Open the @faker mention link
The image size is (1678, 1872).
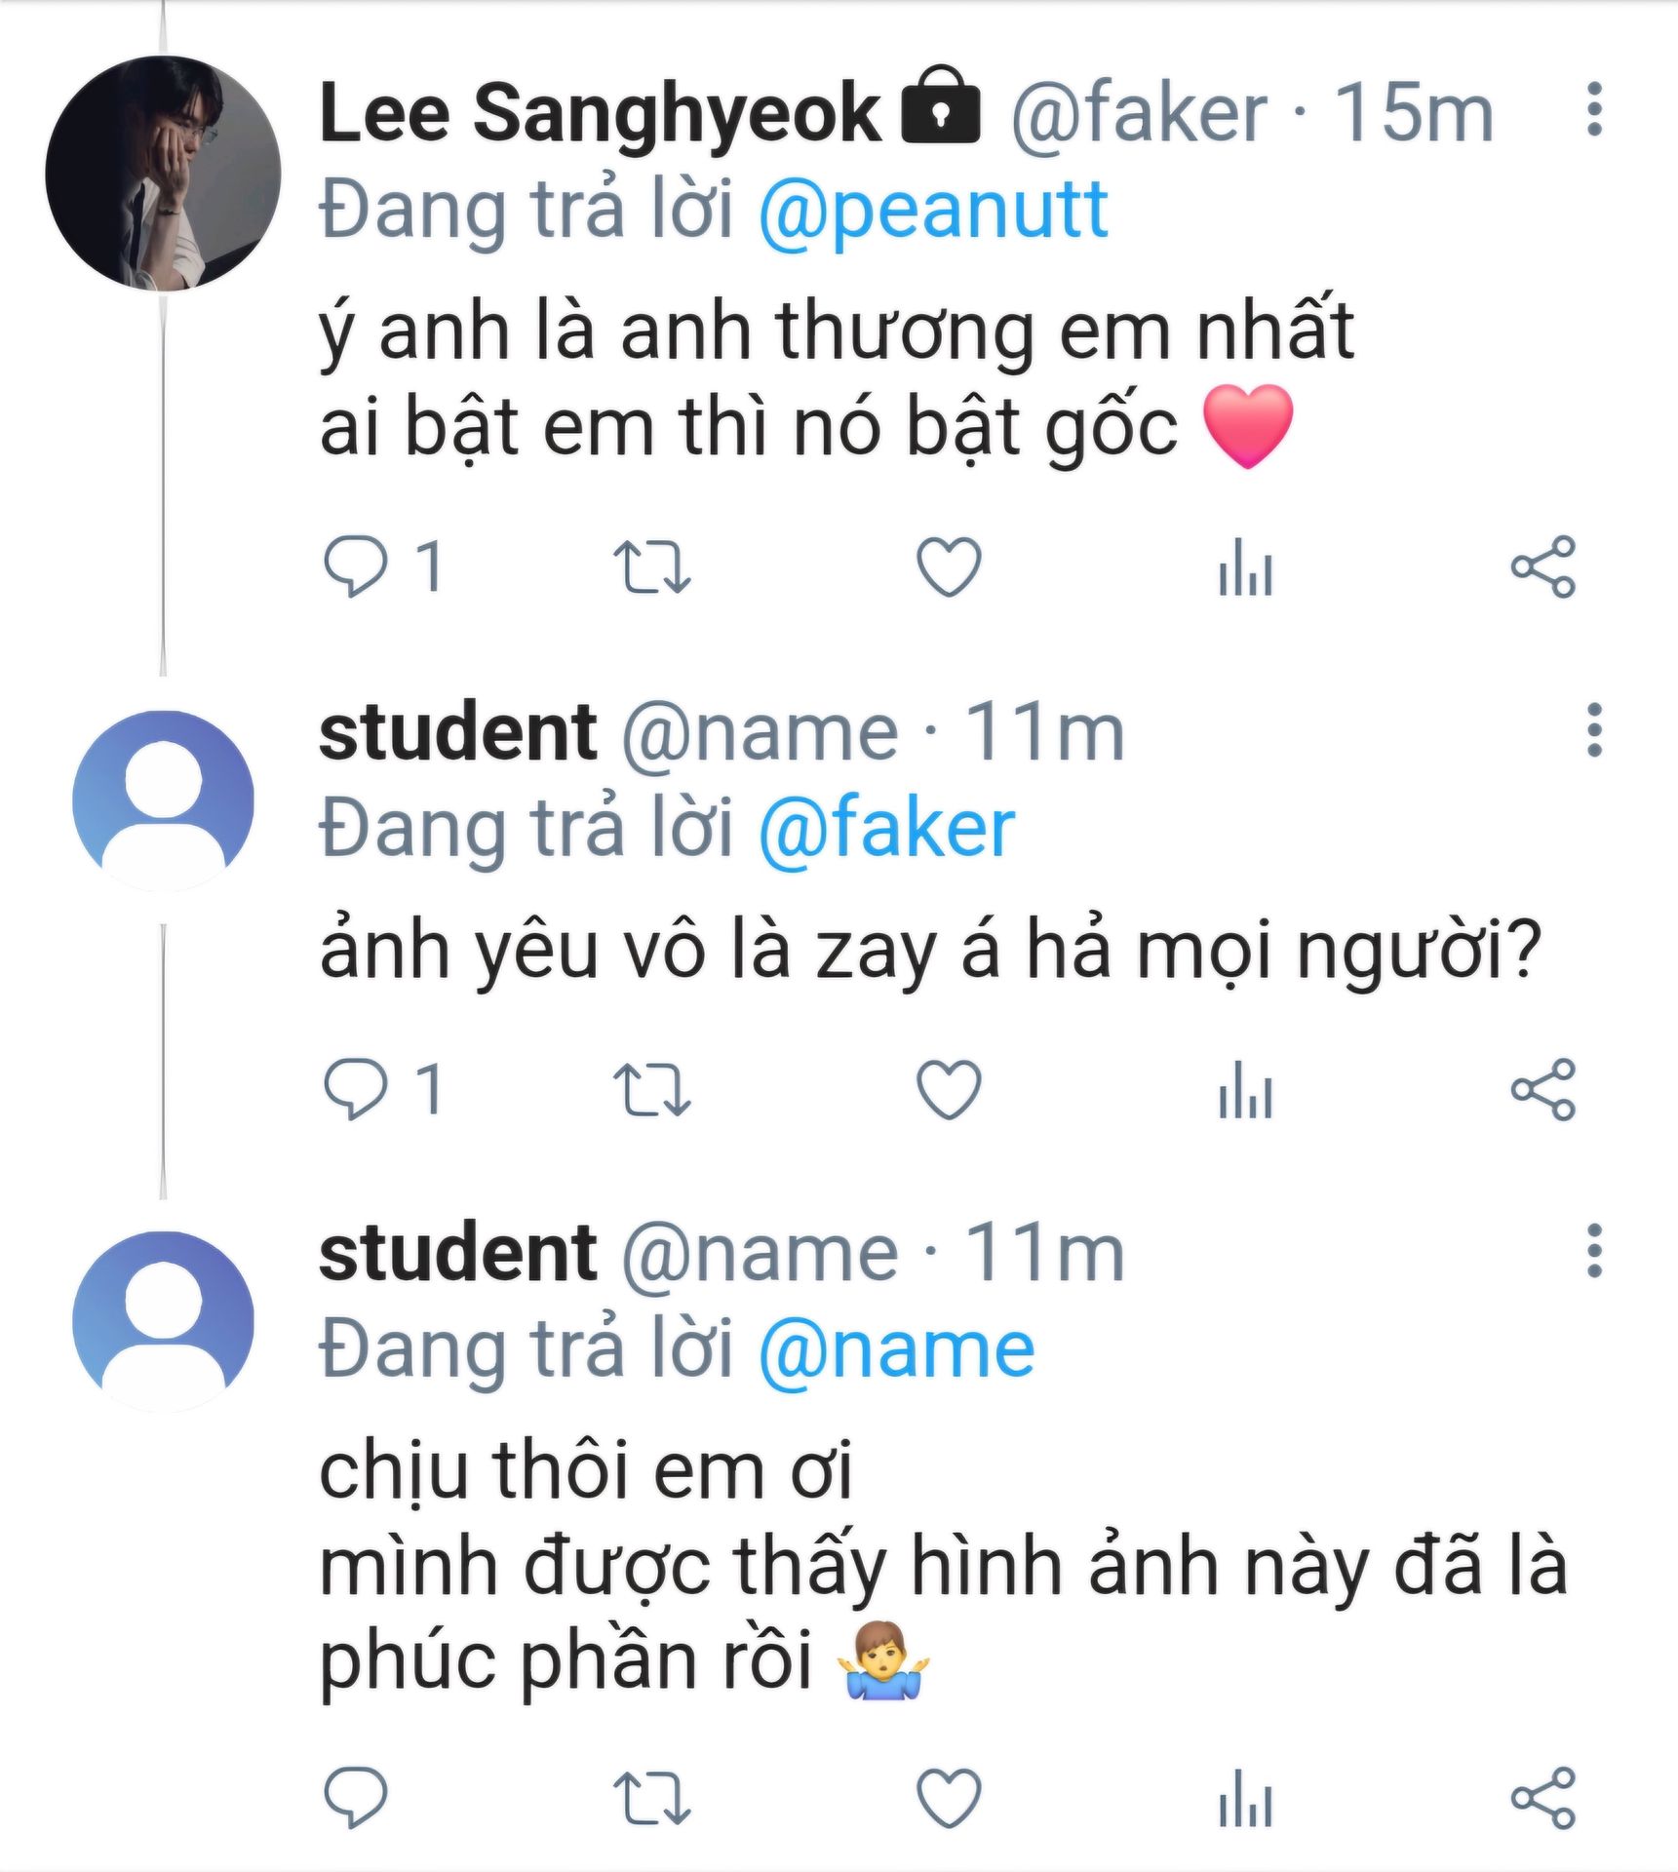pos(886,828)
